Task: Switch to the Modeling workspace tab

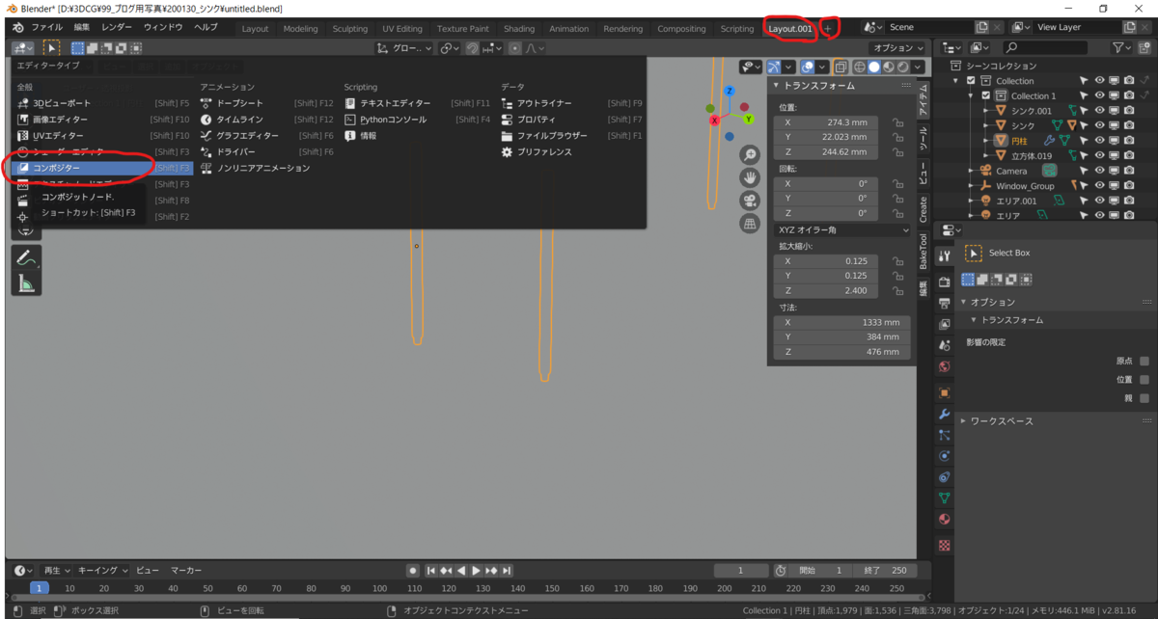Action: [x=300, y=29]
